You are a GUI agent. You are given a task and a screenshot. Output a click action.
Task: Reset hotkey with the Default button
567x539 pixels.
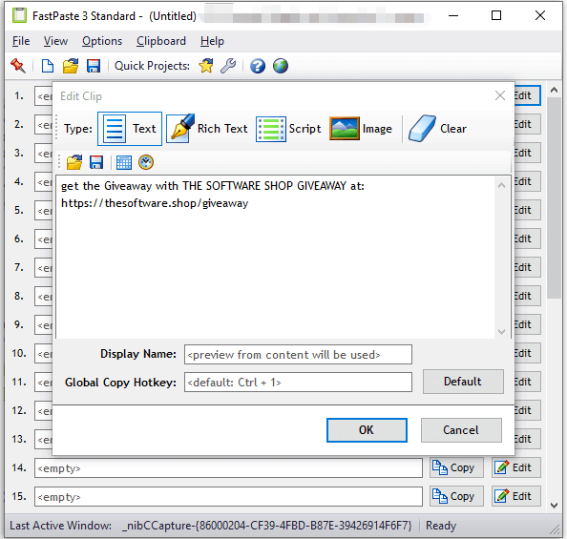463,382
